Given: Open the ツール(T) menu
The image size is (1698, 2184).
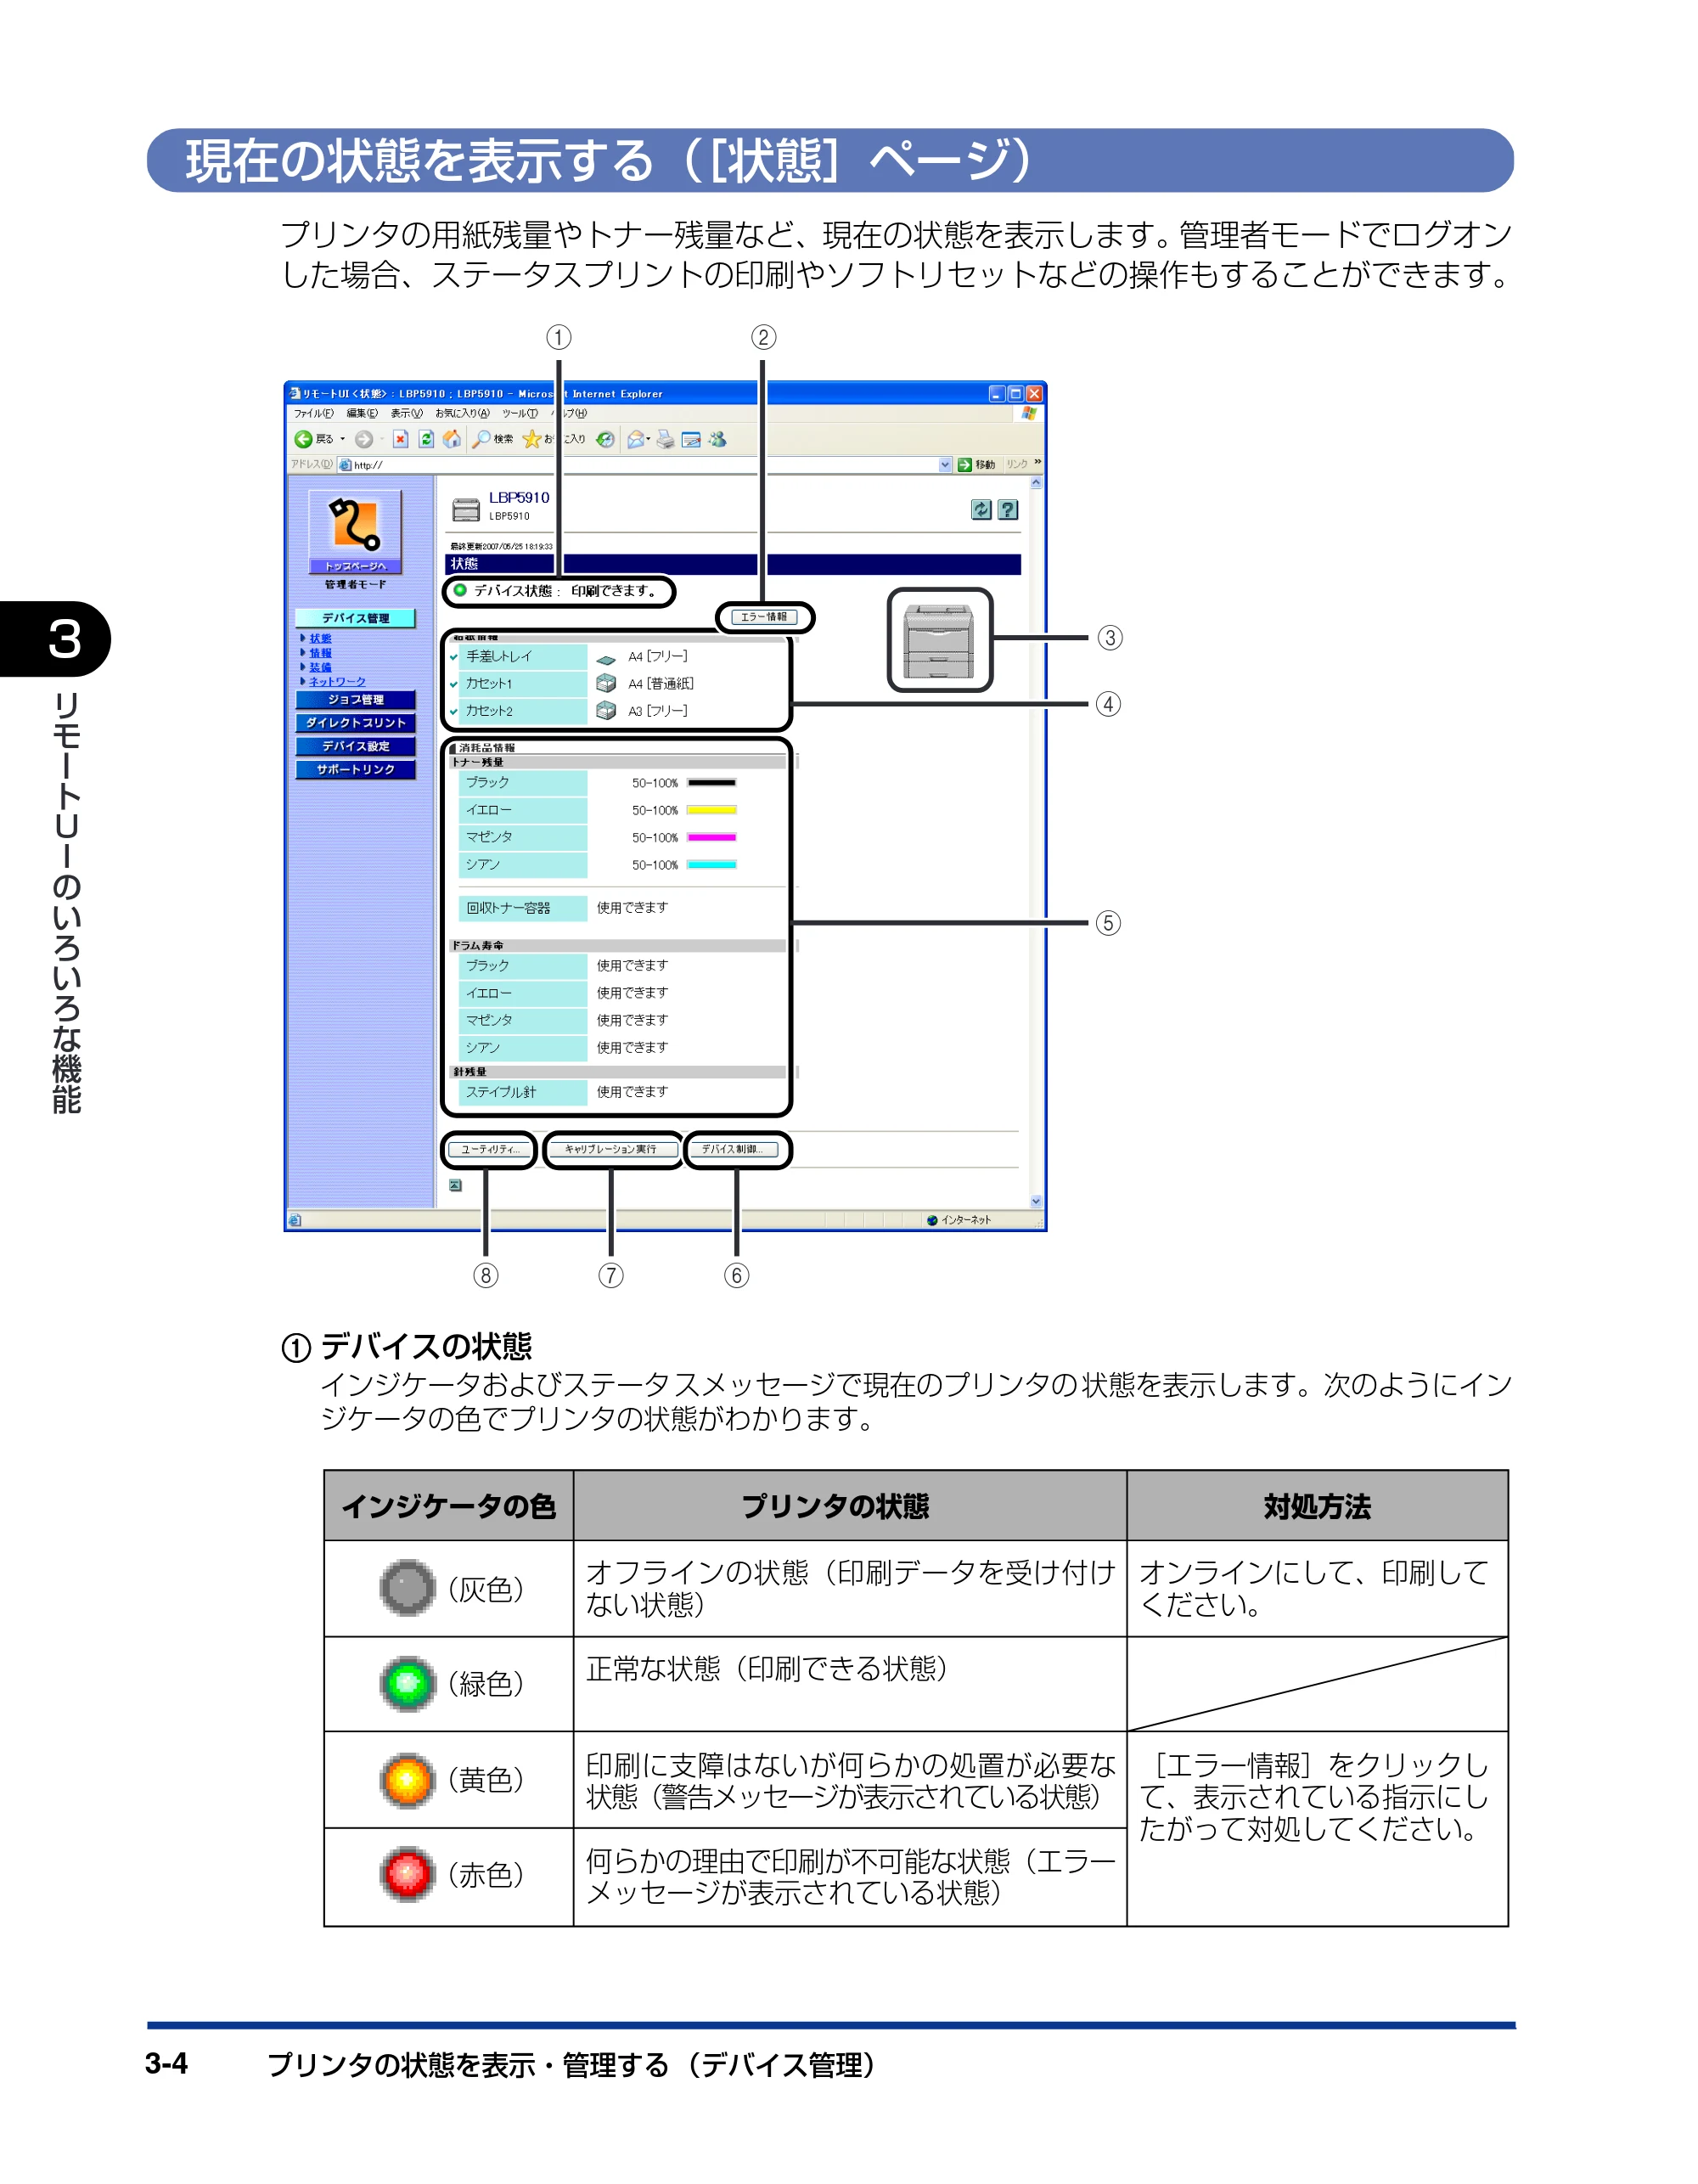Looking at the screenshot, I should pyautogui.click(x=520, y=413).
